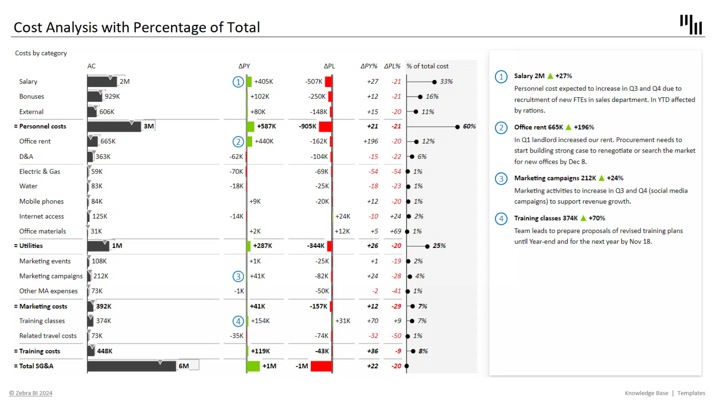
Task: Click the Zebra BI logo icon
Action: [691, 25]
